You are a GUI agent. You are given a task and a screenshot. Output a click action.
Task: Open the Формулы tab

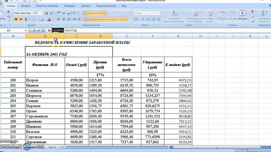(70, 6)
